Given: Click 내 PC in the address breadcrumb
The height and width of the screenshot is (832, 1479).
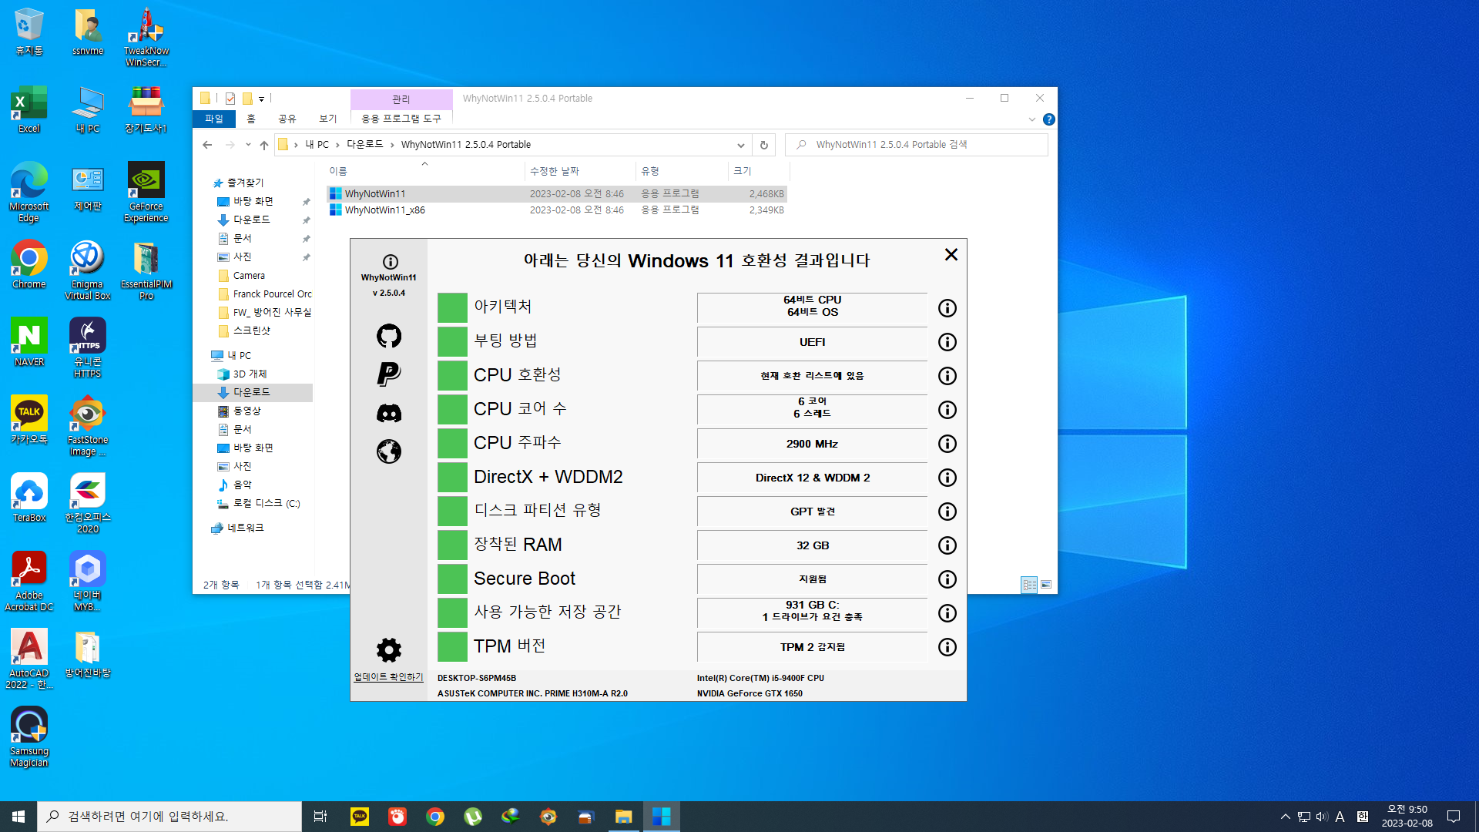Looking at the screenshot, I should coord(317,145).
